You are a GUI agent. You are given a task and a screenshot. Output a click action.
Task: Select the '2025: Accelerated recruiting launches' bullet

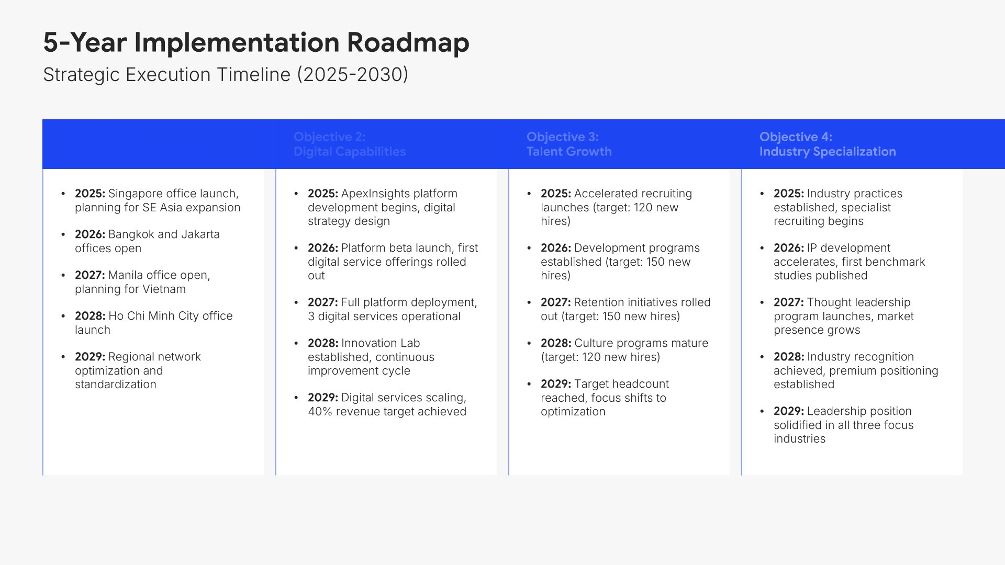(616, 207)
